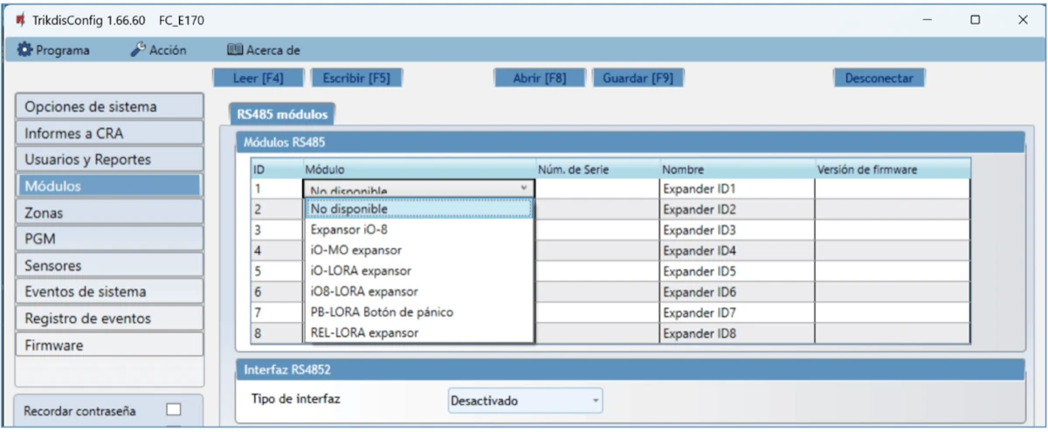Screen dimensions: 1048x432
Task: Go to the Zonas section
Action: click(x=108, y=212)
